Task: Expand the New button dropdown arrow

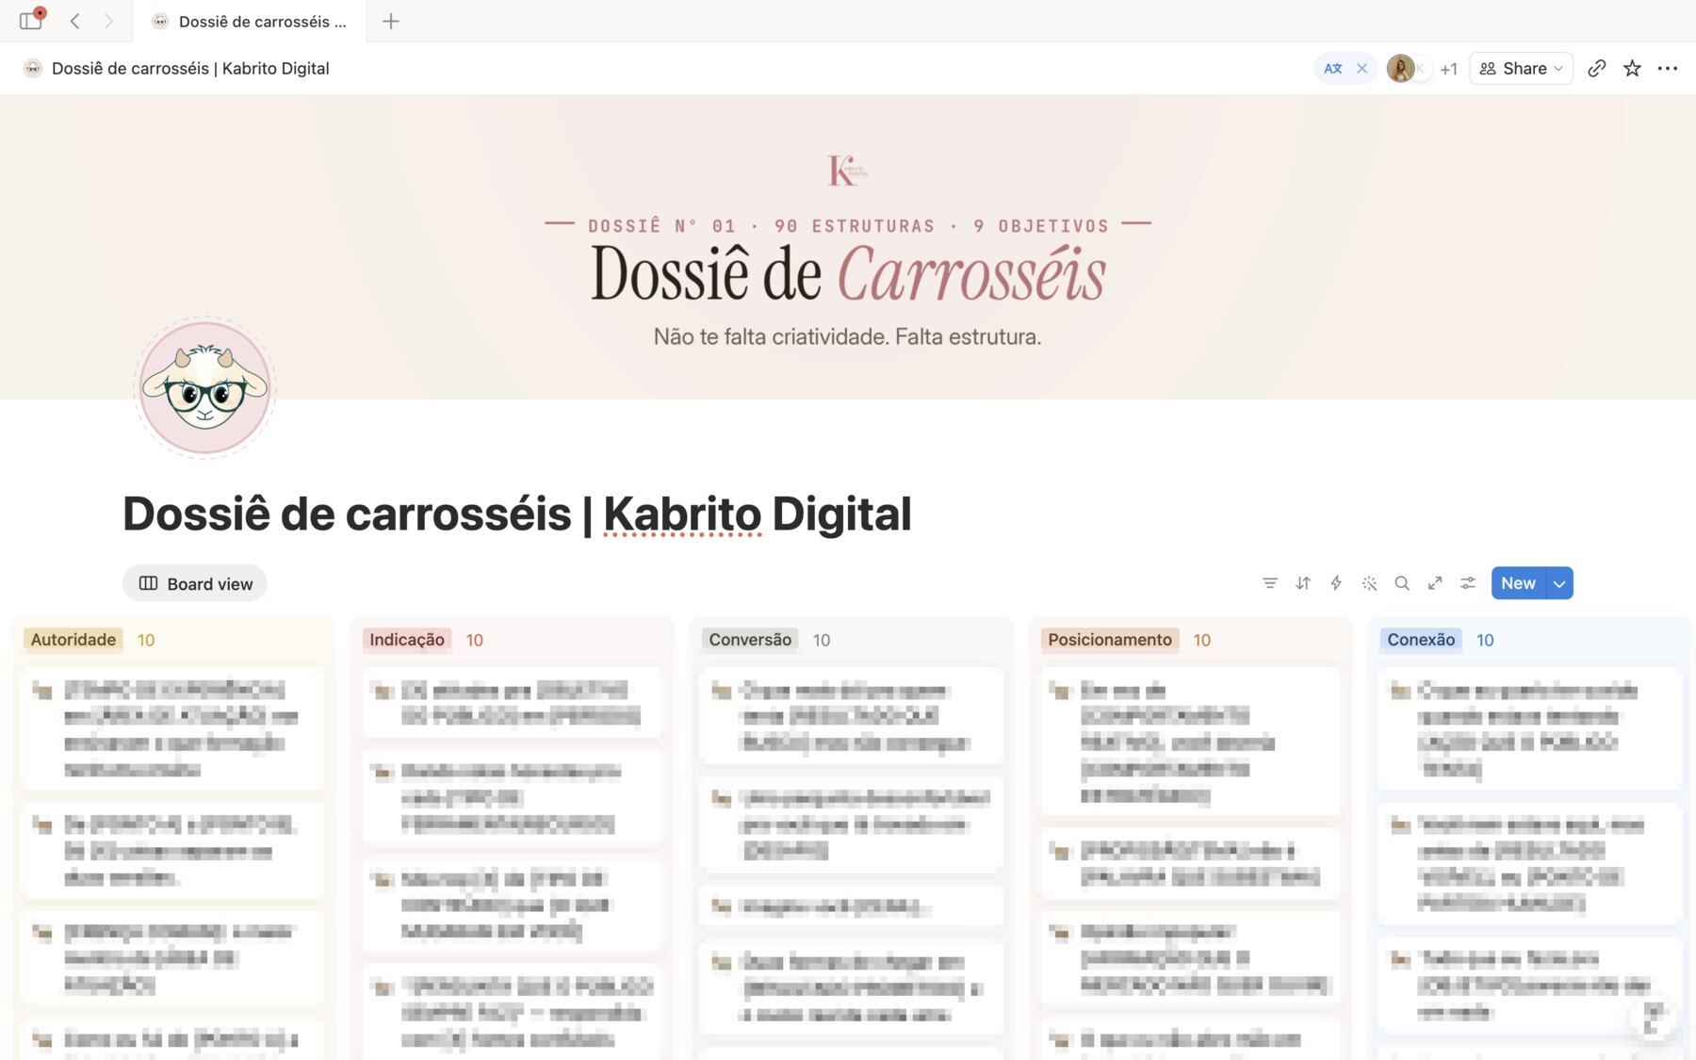Action: (1559, 583)
